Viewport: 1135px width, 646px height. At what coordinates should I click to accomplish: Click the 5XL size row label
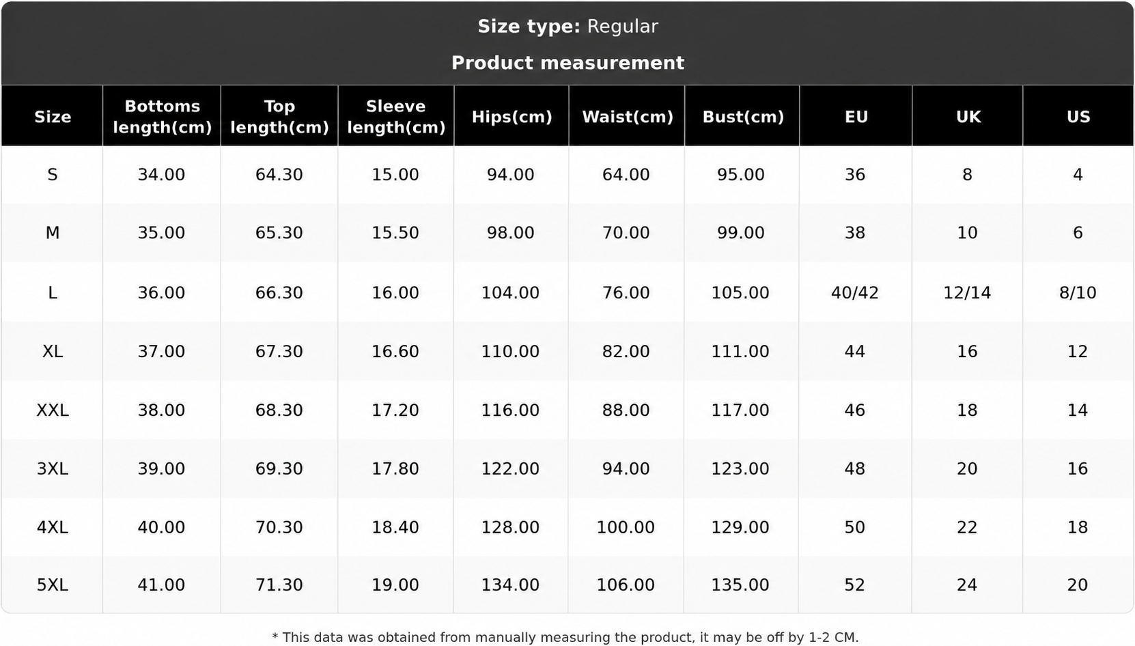coord(53,585)
